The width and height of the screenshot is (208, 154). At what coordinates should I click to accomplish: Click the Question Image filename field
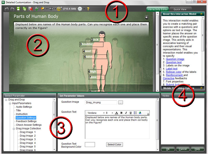101,102
